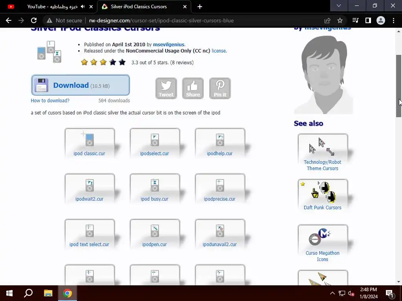The width and height of the screenshot is (402, 301).
Task: Mute the YouTube tab audio icon
Action: click(82, 7)
